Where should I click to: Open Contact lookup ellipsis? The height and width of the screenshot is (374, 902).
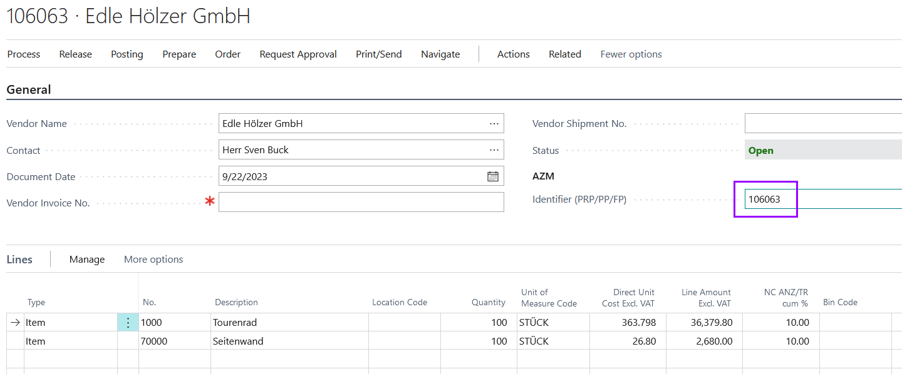(x=494, y=150)
